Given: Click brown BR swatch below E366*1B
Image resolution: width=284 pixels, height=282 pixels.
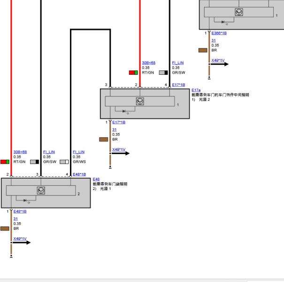Looking at the screenshot, I should [203, 50].
